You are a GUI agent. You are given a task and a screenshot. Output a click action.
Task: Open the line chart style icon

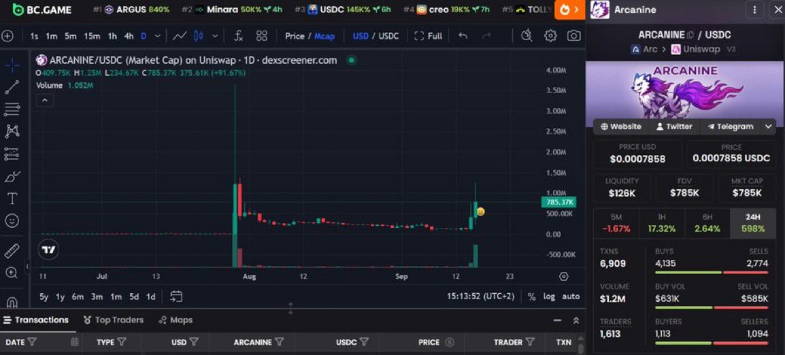180,36
